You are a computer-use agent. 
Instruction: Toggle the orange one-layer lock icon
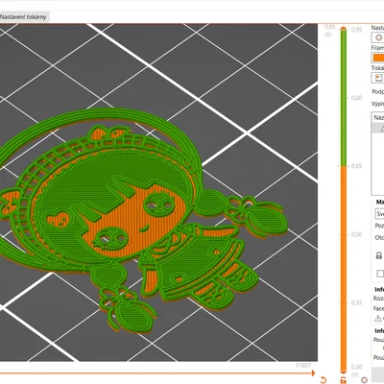tap(344, 380)
